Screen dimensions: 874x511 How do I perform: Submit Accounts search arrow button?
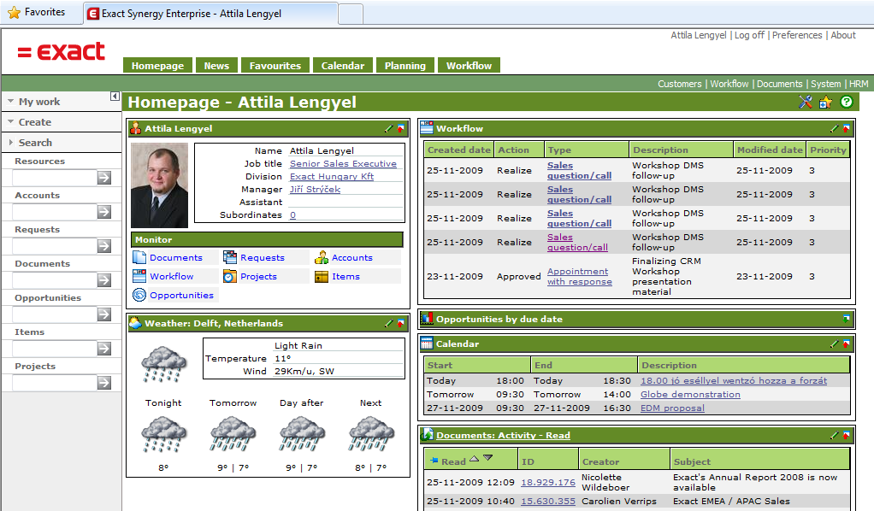tap(104, 212)
